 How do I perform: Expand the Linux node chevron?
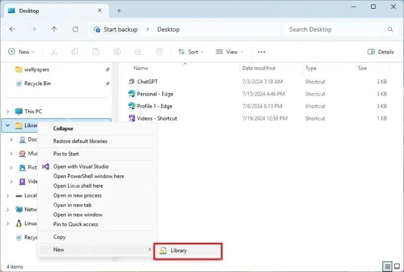[x=7, y=224]
